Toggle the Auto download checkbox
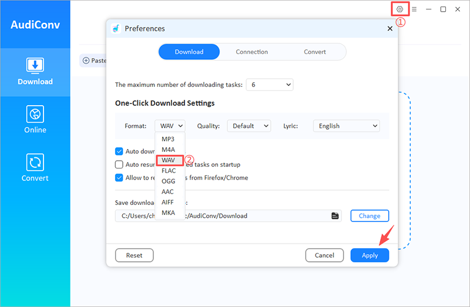The image size is (470, 307). 119,151
